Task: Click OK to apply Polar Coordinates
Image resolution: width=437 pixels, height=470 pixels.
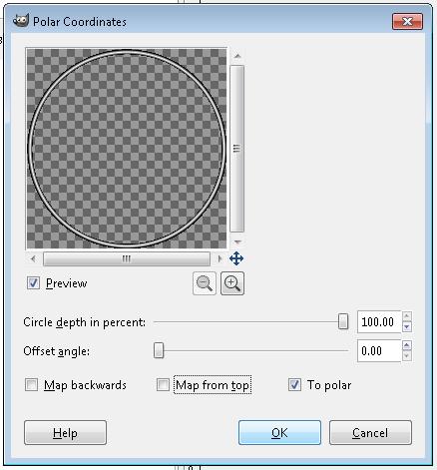Action: pyautogui.click(x=279, y=433)
